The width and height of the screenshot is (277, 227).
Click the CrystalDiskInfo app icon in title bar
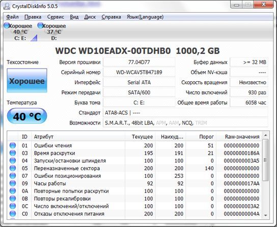click(x=7, y=6)
